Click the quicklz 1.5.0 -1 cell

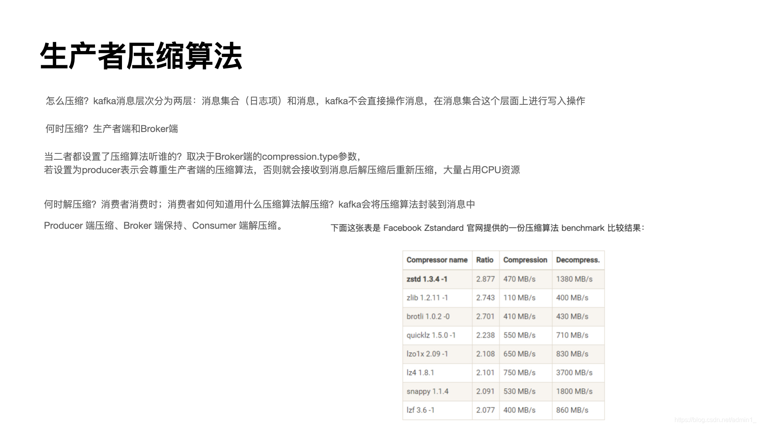click(x=431, y=335)
